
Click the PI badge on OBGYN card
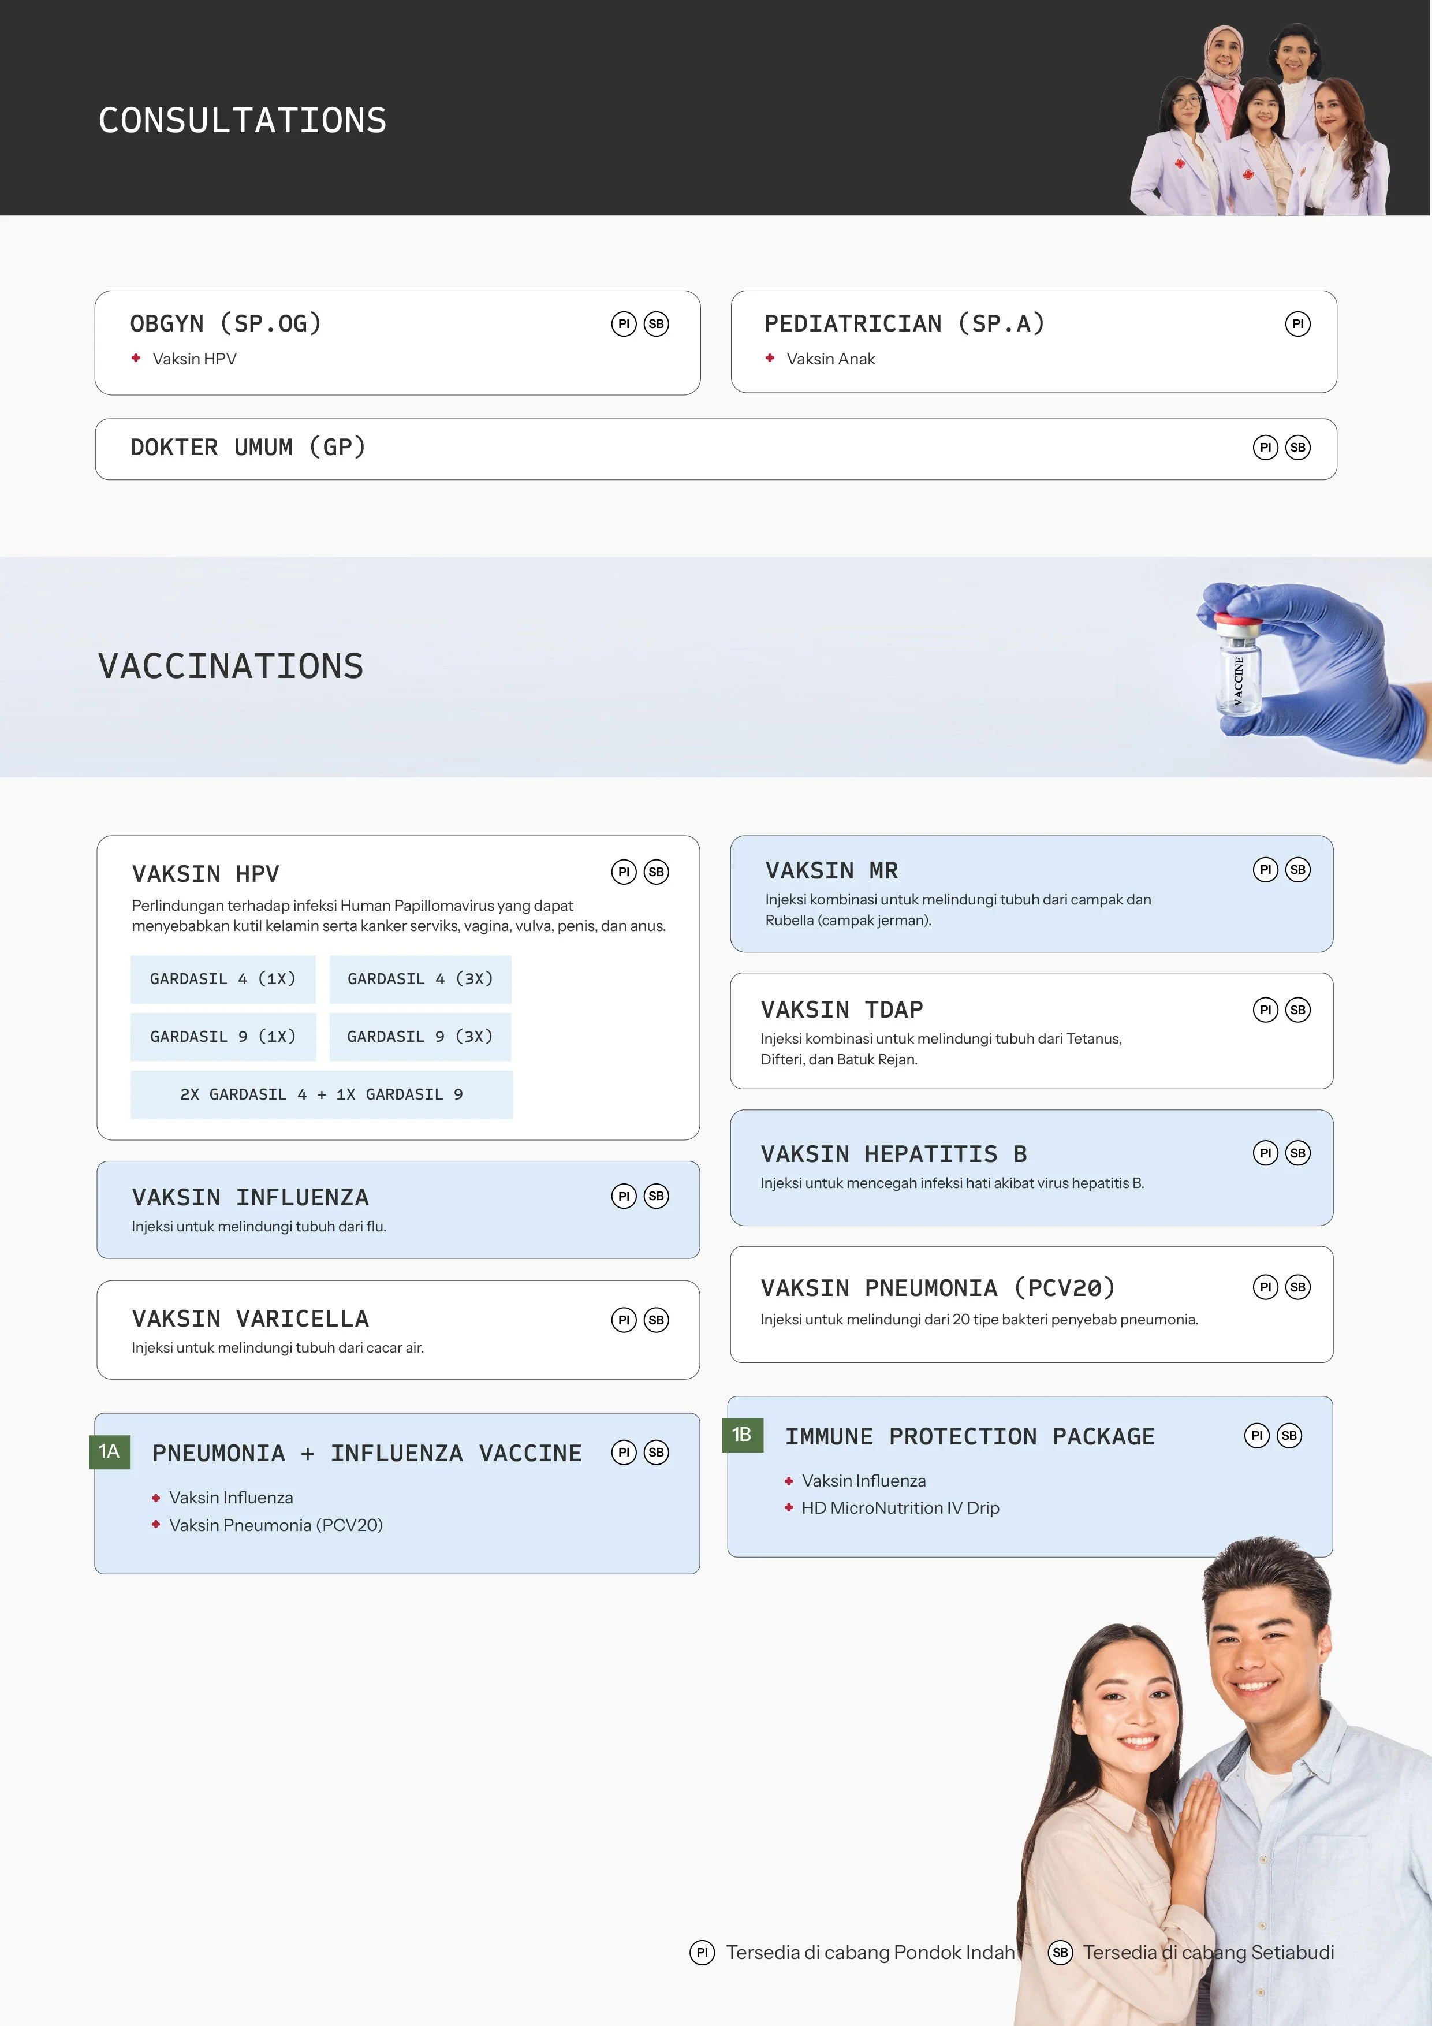[624, 324]
